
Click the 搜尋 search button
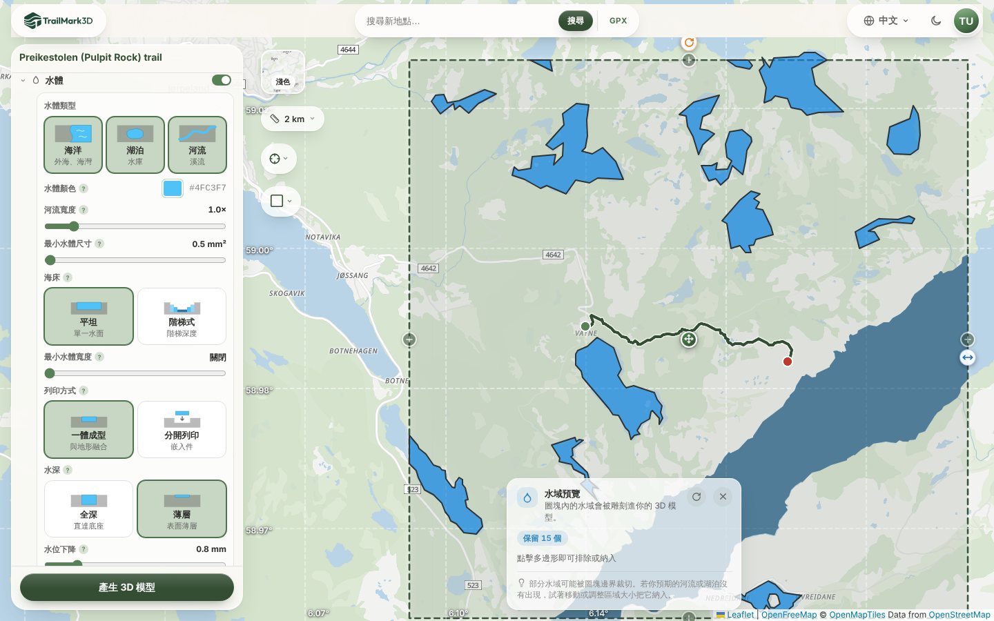click(576, 21)
